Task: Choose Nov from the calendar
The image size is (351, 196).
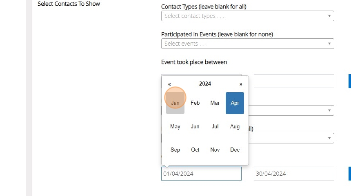Action: (x=215, y=150)
